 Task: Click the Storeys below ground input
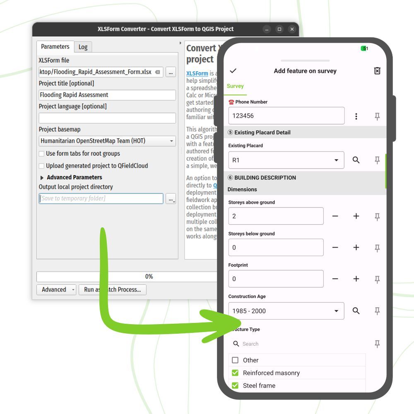tap(276, 248)
